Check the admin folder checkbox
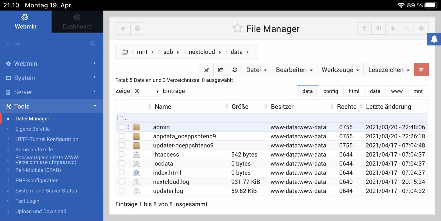The width and height of the screenshot is (441, 221). (122, 127)
